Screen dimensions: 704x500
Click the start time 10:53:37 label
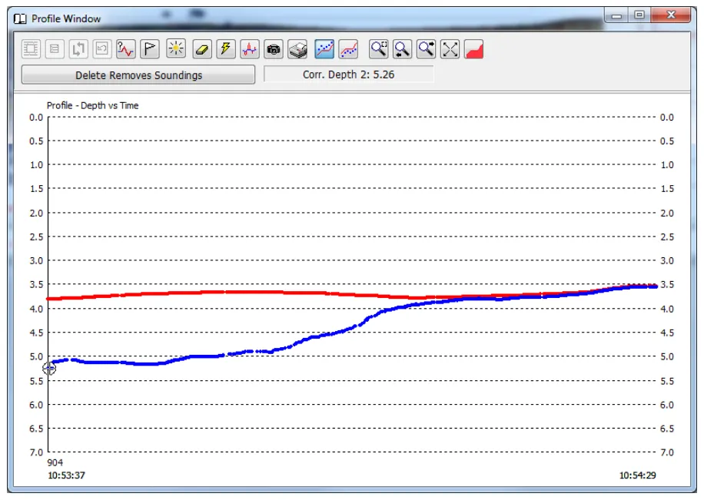point(66,475)
